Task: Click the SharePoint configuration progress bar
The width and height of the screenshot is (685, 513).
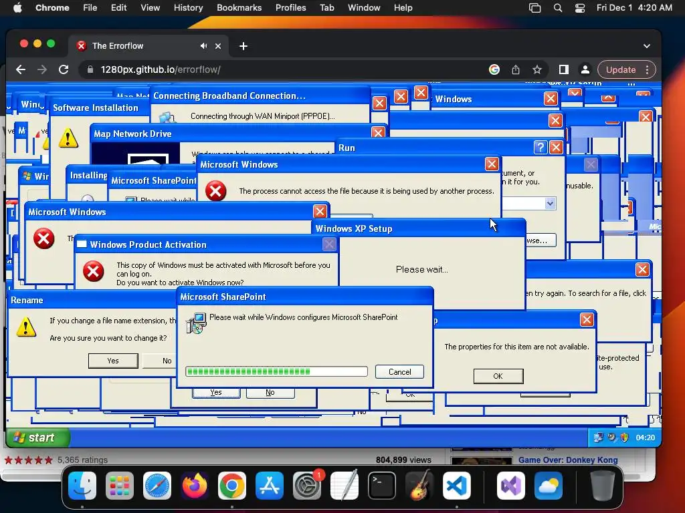Action: (276, 371)
